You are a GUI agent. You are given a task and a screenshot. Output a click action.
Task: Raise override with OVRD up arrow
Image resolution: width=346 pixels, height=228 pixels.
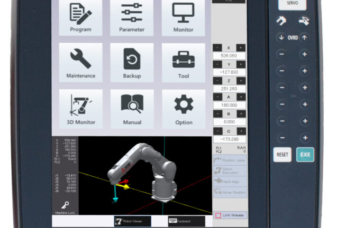[304, 38]
